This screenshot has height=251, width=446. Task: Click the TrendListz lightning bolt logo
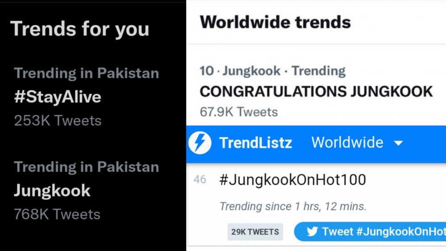pos(200,143)
